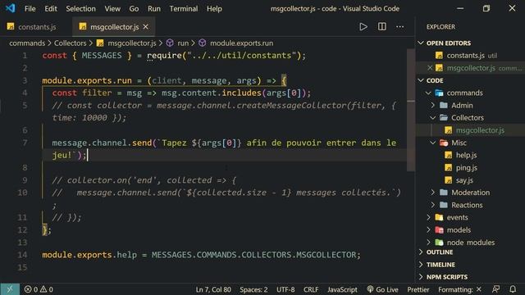Run the code with the play icon
The height and width of the screenshot is (295, 525).
coord(363,27)
